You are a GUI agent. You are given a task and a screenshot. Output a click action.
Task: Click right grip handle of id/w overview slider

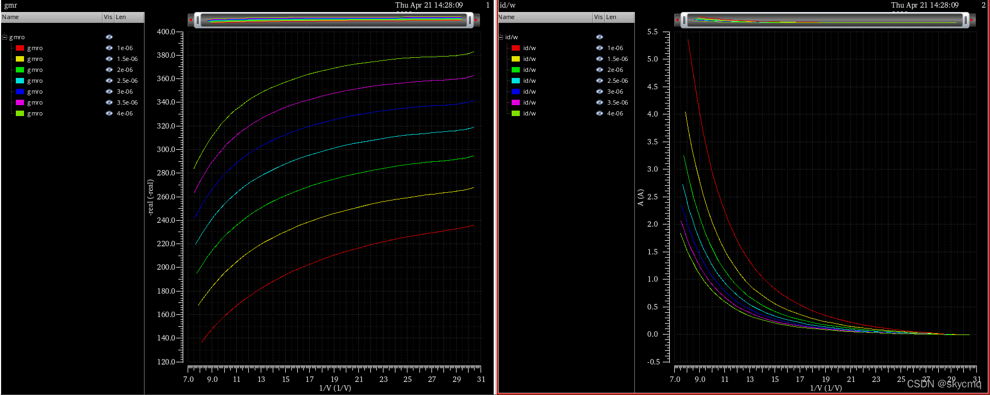pyautogui.click(x=965, y=20)
